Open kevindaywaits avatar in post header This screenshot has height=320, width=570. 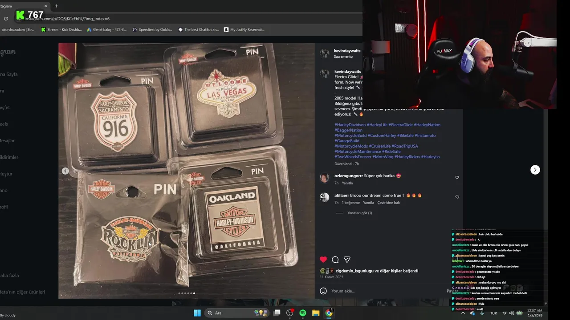[x=325, y=53]
